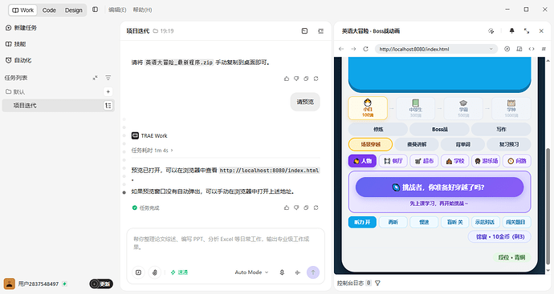
Task: Regenerate the zip file message
Action: (x=316, y=79)
